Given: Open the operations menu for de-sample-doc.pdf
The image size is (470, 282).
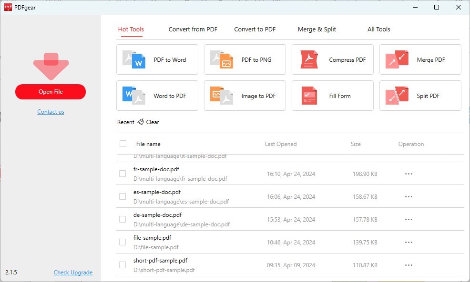Looking at the screenshot, I should tap(409, 219).
